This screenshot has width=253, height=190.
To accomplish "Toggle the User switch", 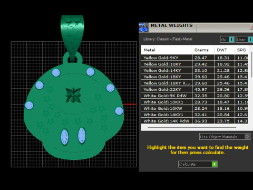I will click(x=245, y=40).
